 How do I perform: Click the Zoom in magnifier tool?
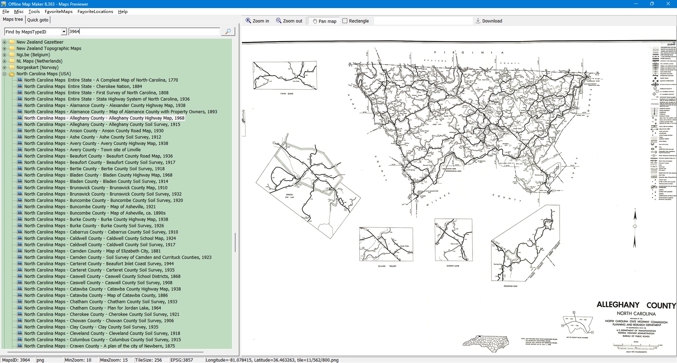coord(257,21)
